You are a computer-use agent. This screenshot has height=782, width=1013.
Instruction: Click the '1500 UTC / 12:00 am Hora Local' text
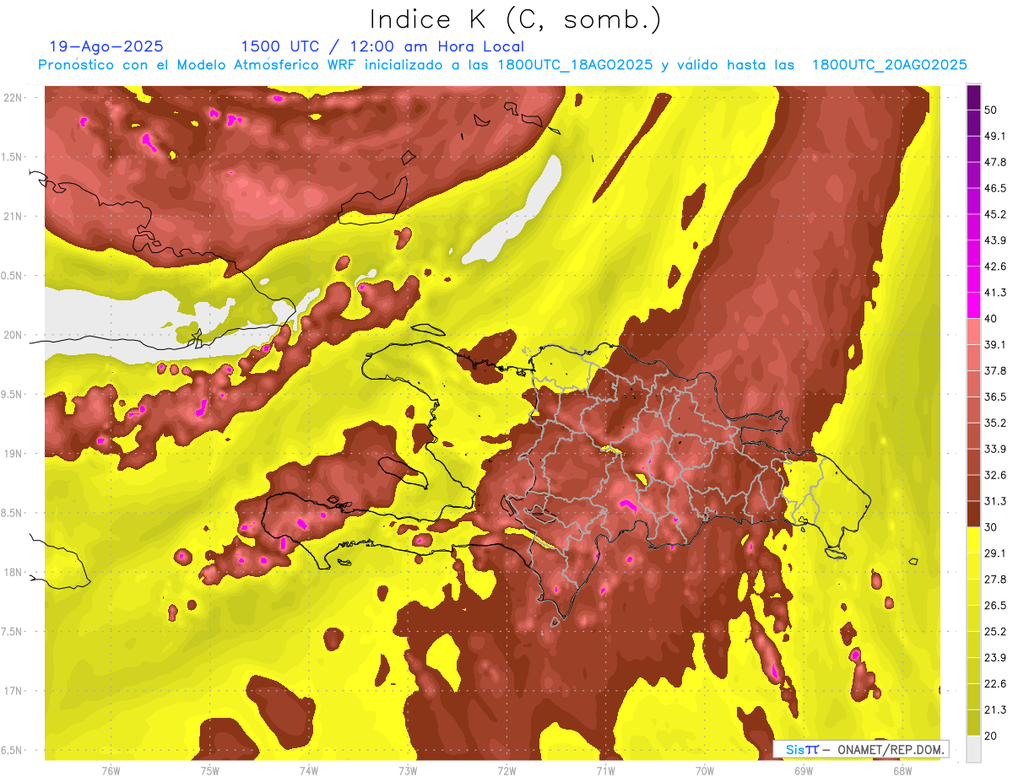(x=382, y=46)
